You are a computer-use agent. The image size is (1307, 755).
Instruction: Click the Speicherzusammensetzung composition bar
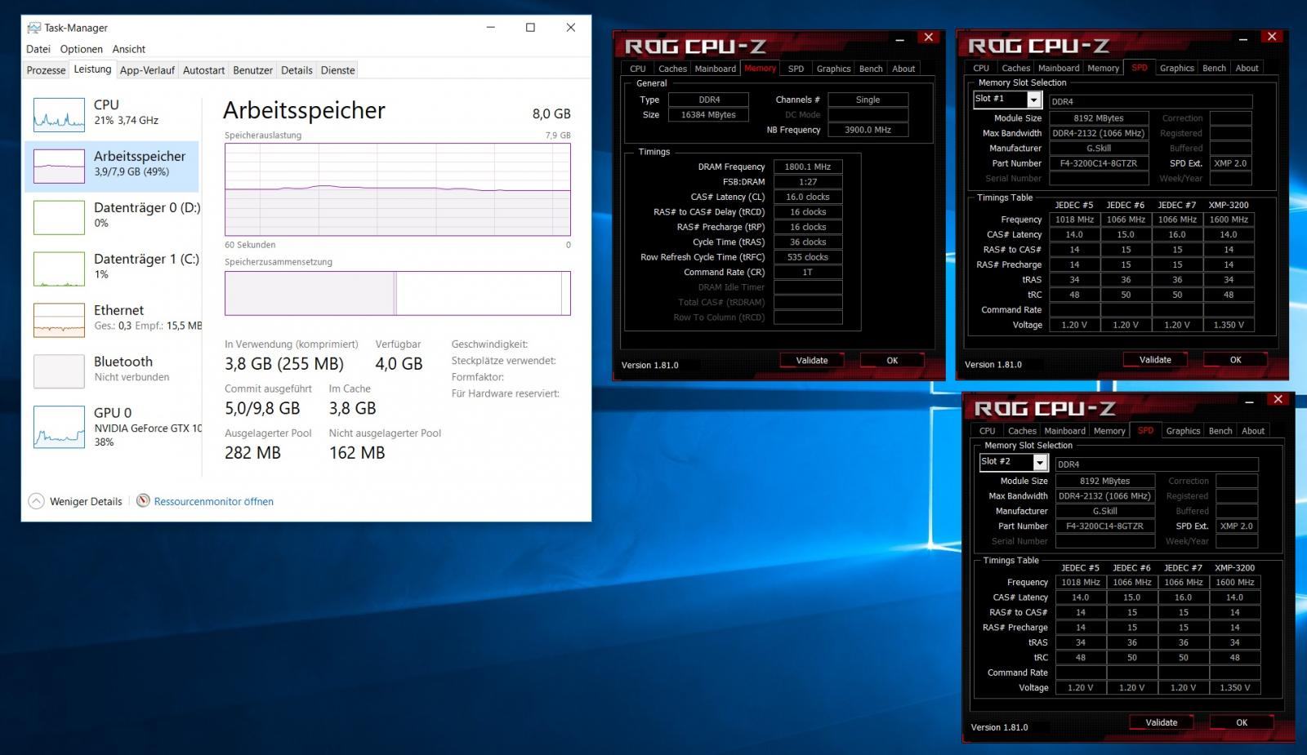pos(398,293)
